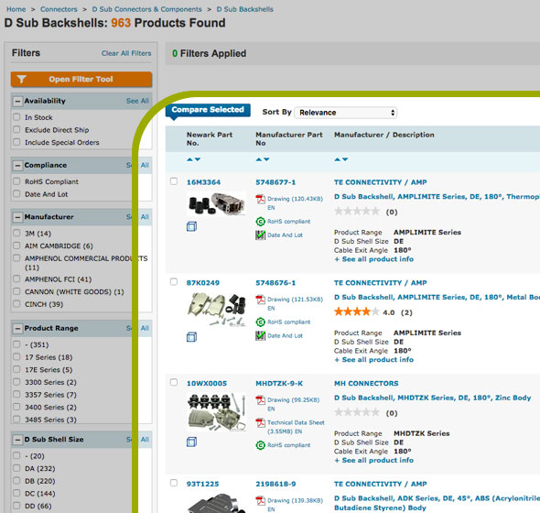Open the PDF drawing icon for 5748677-1
This screenshot has height=513, width=540.
[x=260, y=199]
